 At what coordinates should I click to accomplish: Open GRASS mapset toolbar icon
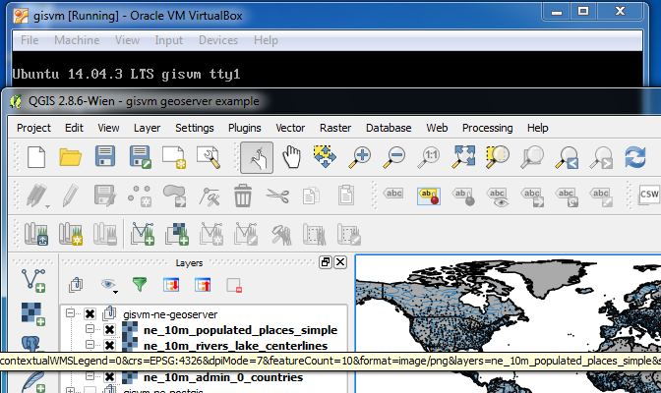pos(35,234)
